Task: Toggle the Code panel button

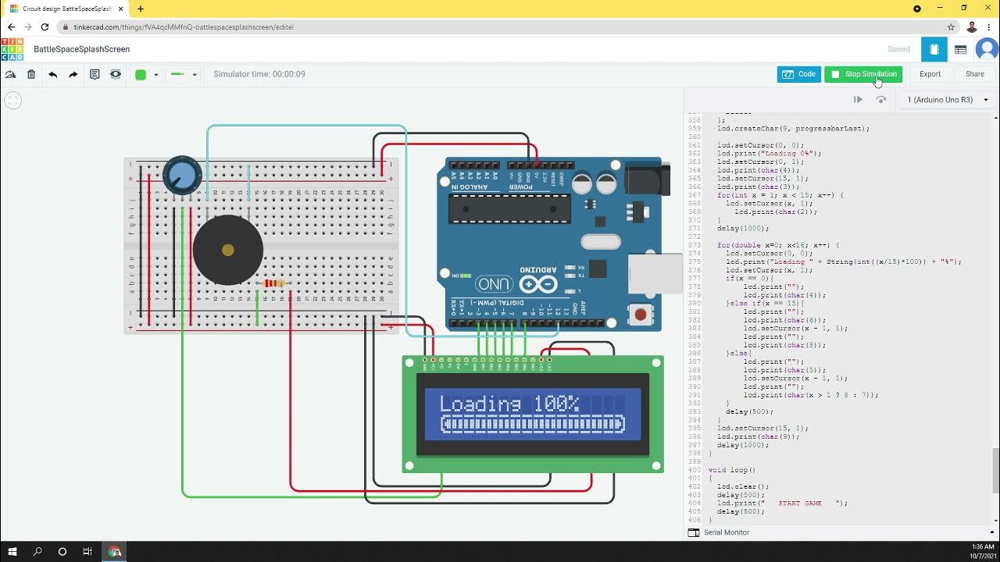Action: [799, 74]
